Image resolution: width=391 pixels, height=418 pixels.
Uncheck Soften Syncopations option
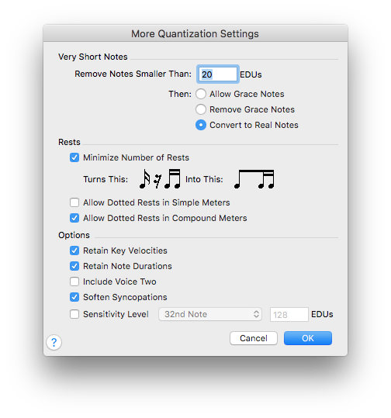click(x=74, y=297)
